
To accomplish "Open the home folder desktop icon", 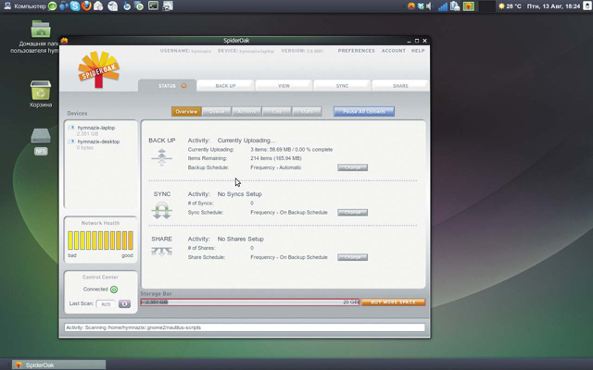I will (x=41, y=29).
